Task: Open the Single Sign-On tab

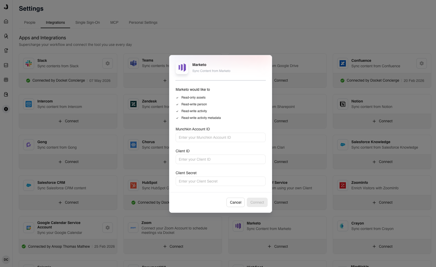Action: 88,22
